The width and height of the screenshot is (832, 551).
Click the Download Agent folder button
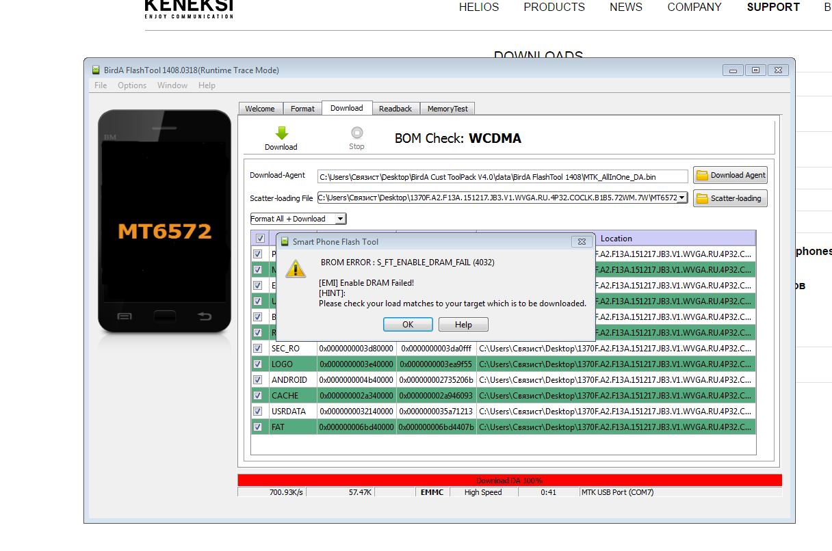pyautogui.click(x=730, y=175)
